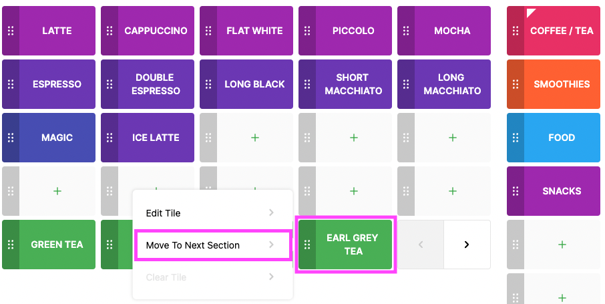Screen dimensions: 605x304
Task: Click the drag handle on the Earl Grey Tea tile
Action: pyautogui.click(x=307, y=245)
